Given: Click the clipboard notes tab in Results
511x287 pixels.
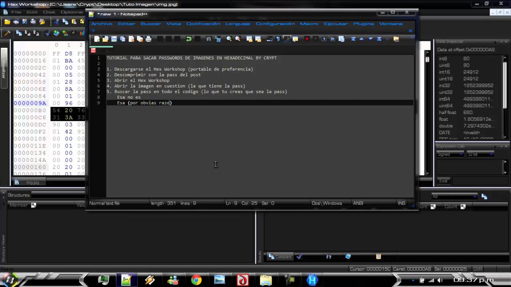Looking at the screenshot, I should click(378, 257).
